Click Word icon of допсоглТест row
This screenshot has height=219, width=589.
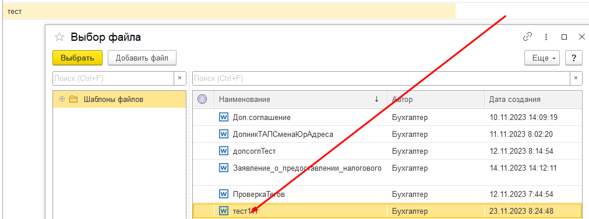[x=224, y=151]
